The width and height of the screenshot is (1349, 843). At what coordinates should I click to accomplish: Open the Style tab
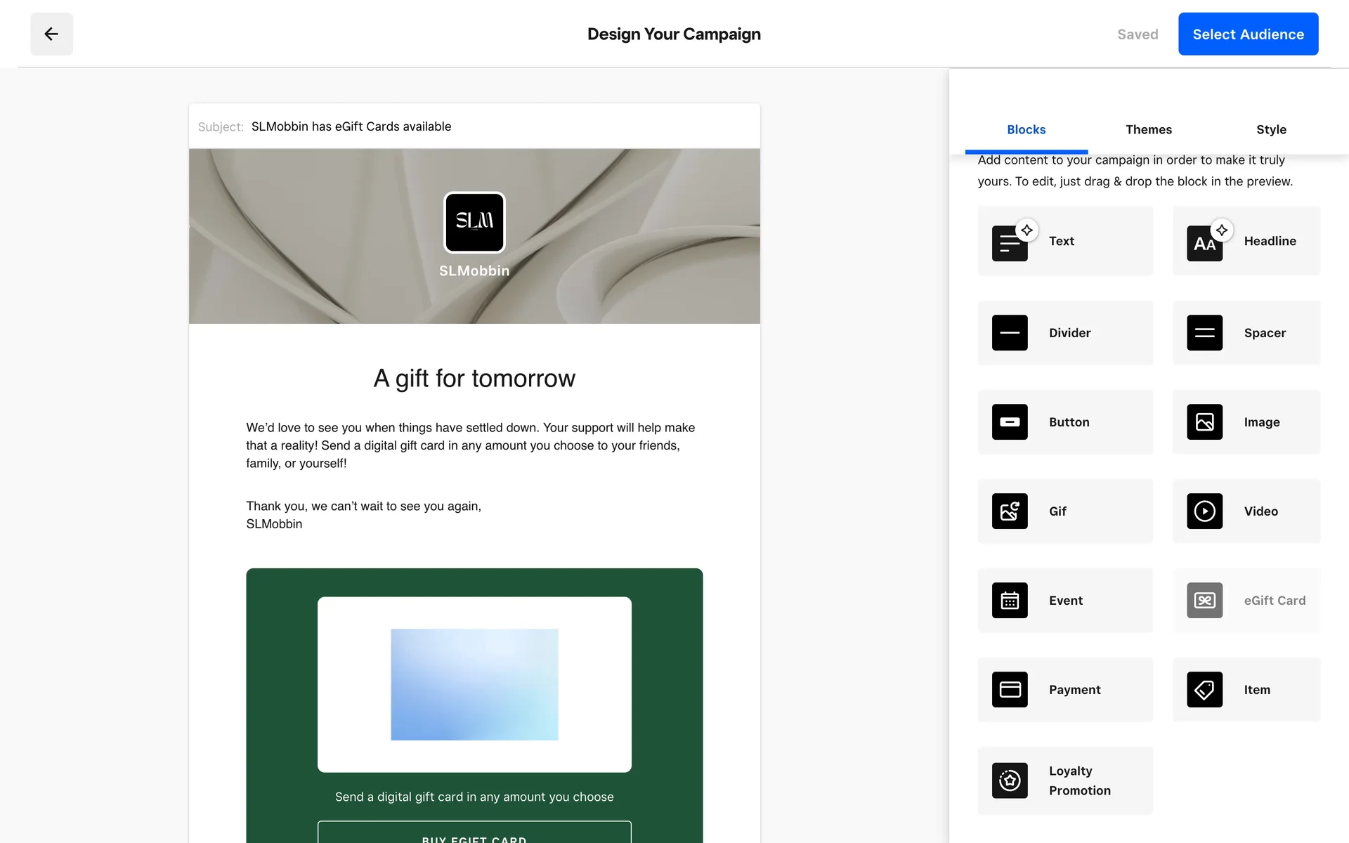pyautogui.click(x=1270, y=129)
